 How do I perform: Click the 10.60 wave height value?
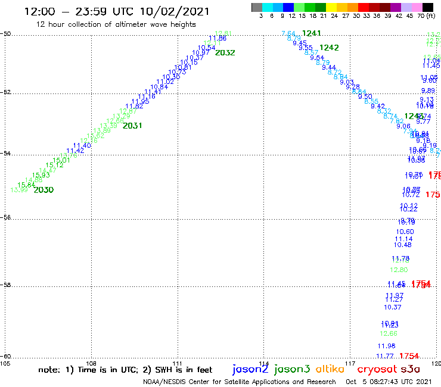click(405, 232)
